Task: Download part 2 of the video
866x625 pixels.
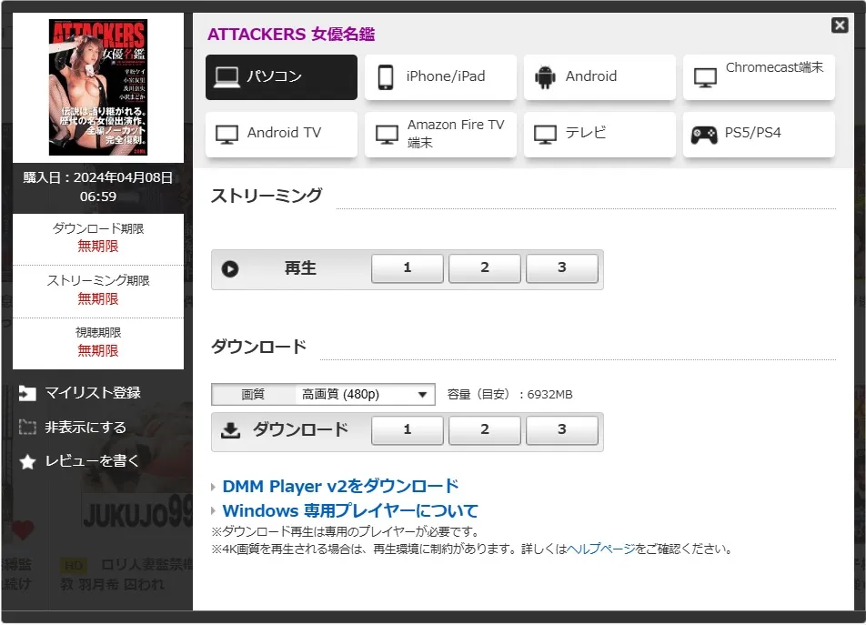Action: click(484, 430)
